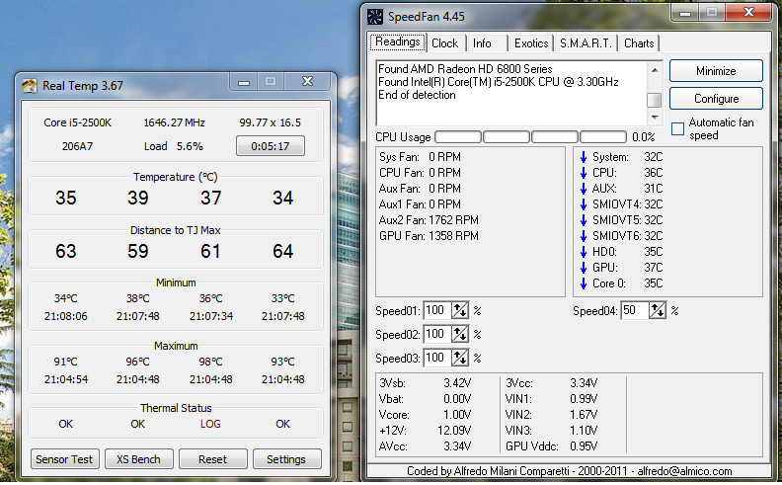Click the detection log scroll up arrow
The height and width of the screenshot is (485, 782).
tap(655, 70)
